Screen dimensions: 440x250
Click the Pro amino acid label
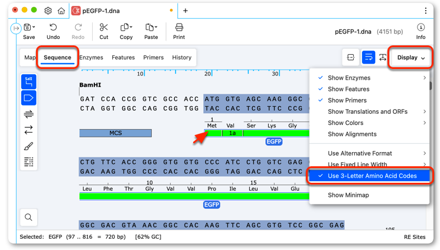pos(212,189)
